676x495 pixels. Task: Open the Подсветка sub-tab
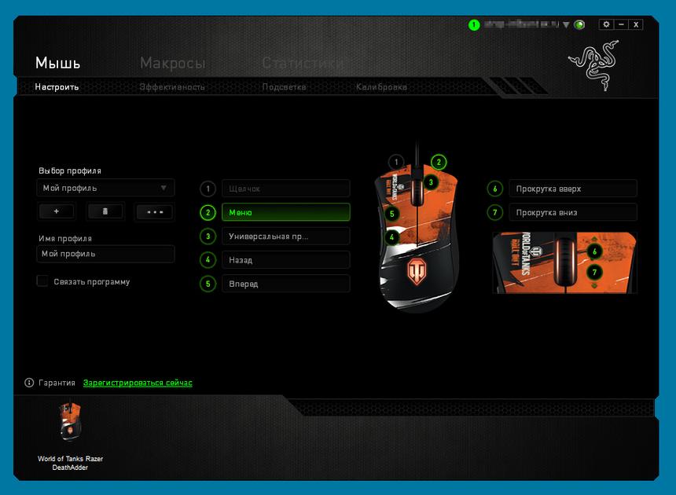click(284, 87)
